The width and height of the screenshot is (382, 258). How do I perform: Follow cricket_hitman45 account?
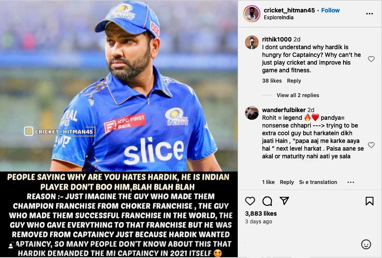tap(330, 10)
